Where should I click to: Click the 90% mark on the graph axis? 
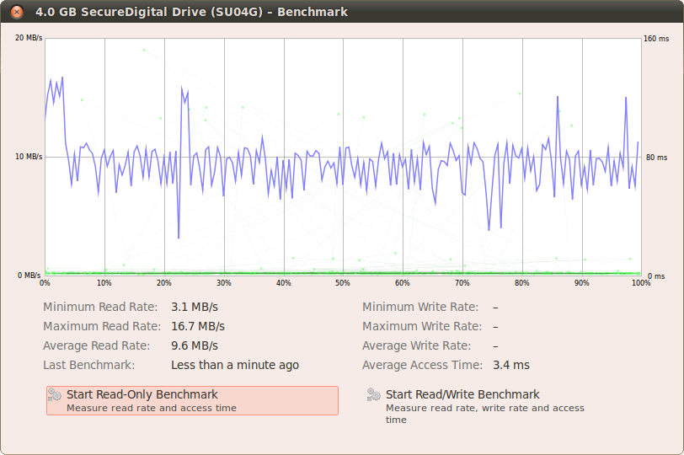click(581, 283)
